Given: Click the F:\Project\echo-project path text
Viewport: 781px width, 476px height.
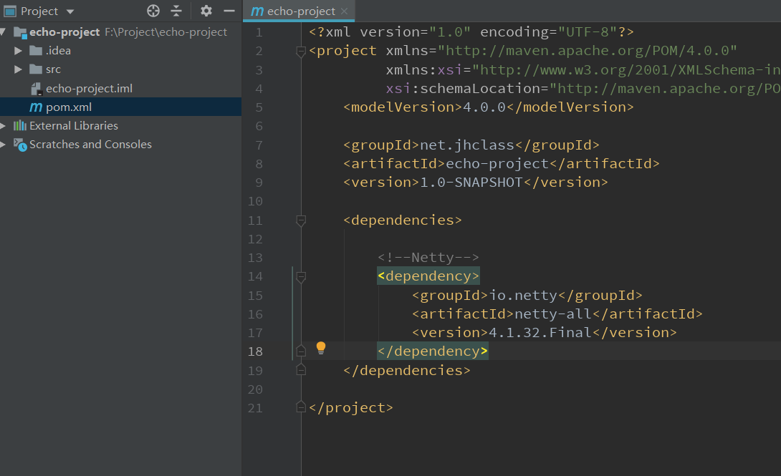Looking at the screenshot, I should (x=166, y=32).
